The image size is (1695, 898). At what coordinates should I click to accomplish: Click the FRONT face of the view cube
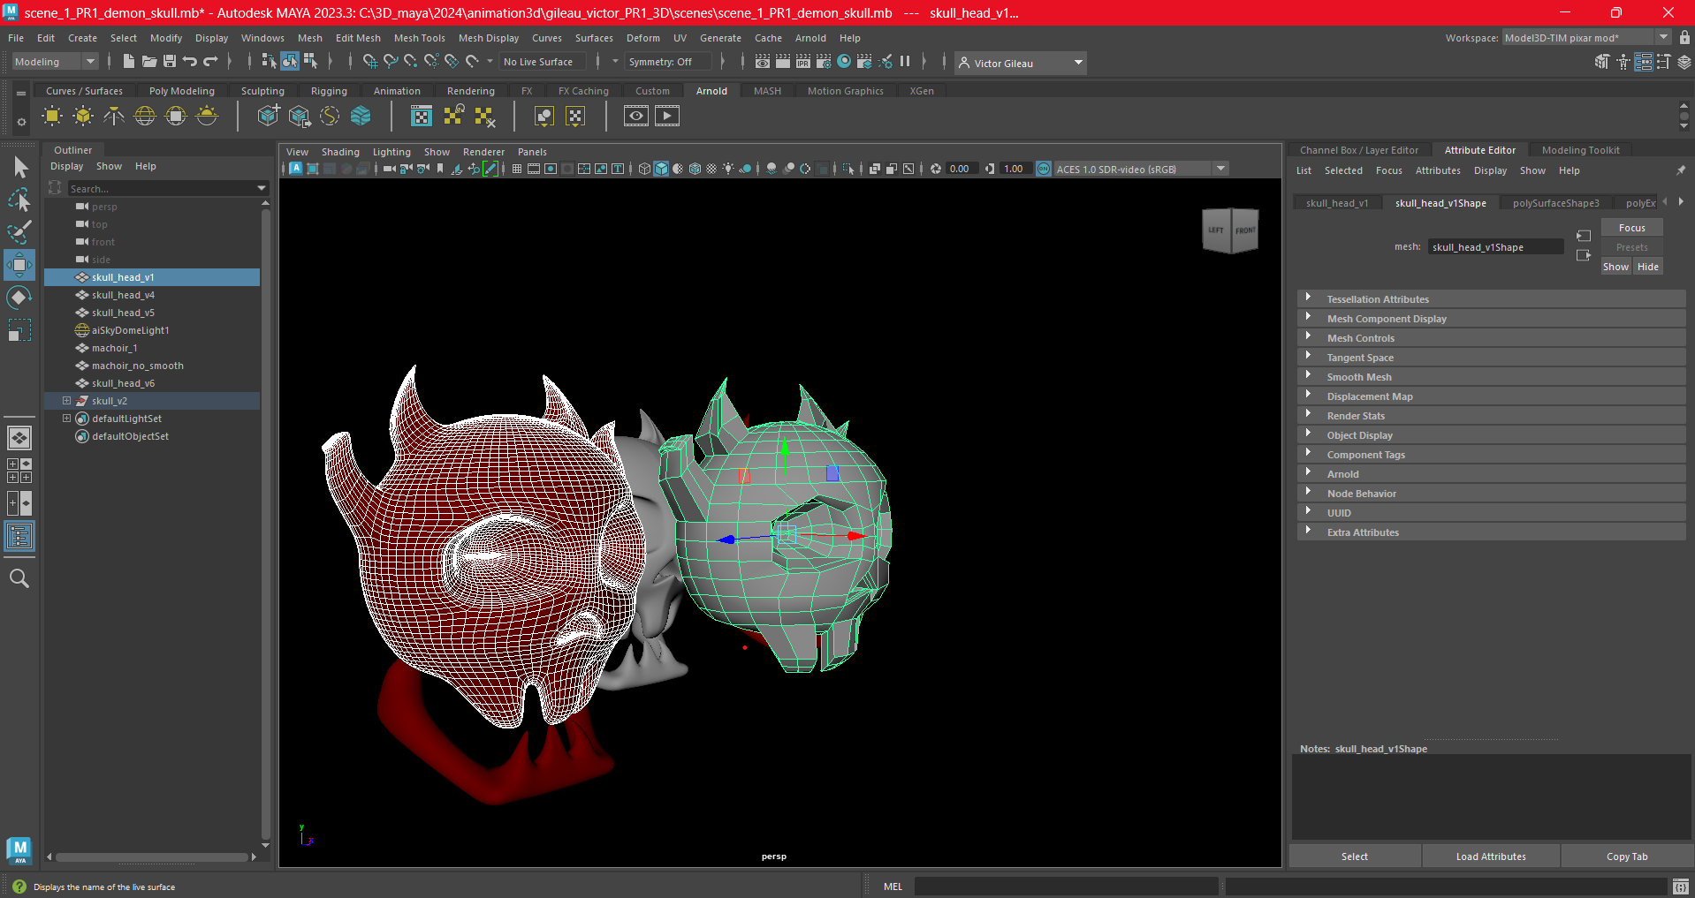pos(1244,230)
